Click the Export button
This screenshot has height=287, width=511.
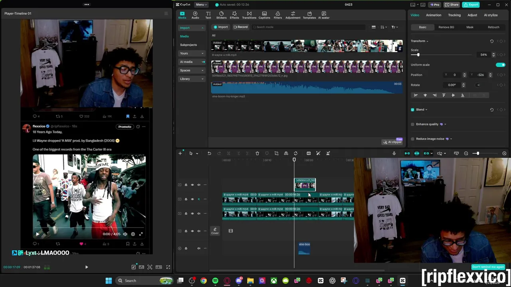tap(471, 4)
